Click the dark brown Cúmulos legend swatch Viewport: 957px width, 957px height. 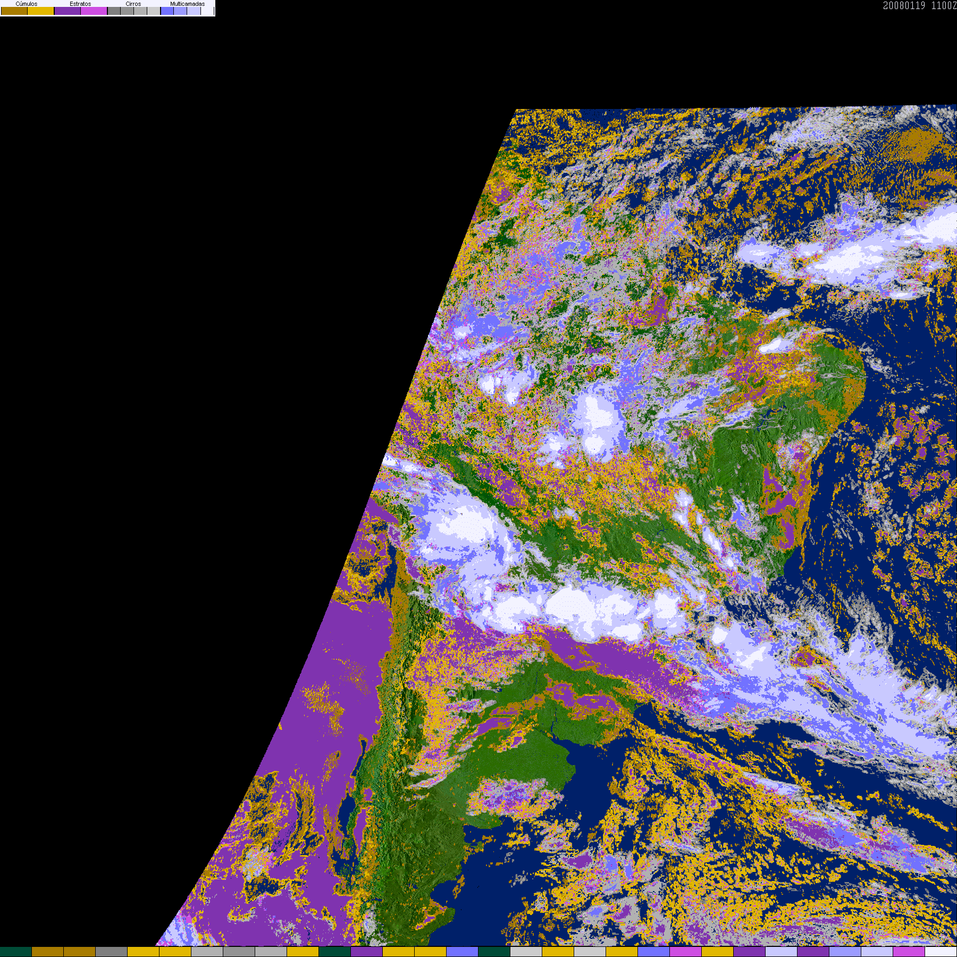click(14, 11)
